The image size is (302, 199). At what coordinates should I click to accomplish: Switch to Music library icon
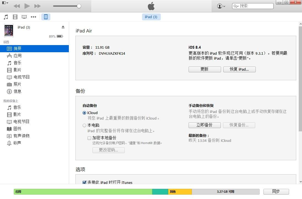click(6, 17)
